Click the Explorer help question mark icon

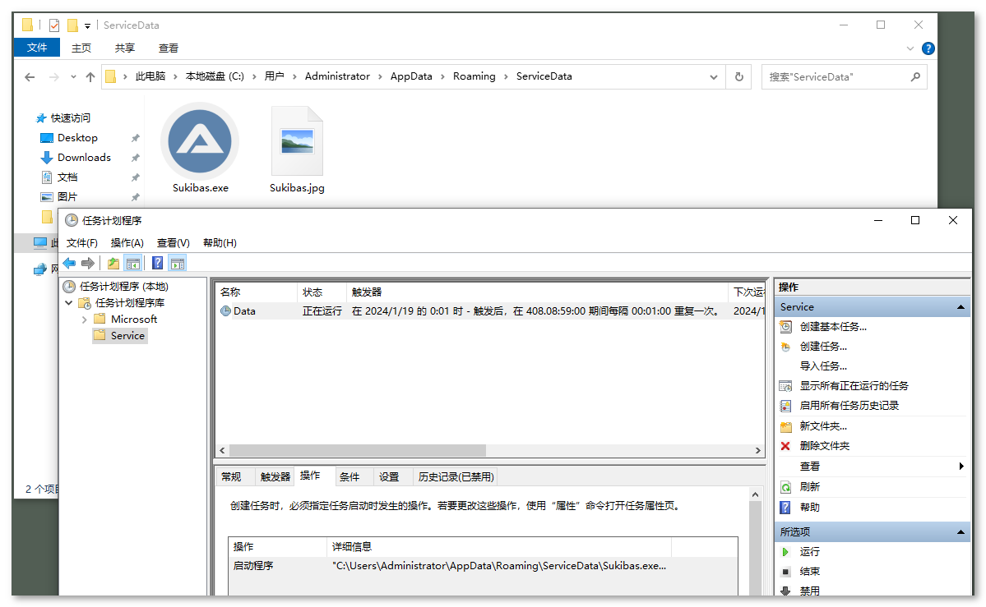click(928, 48)
